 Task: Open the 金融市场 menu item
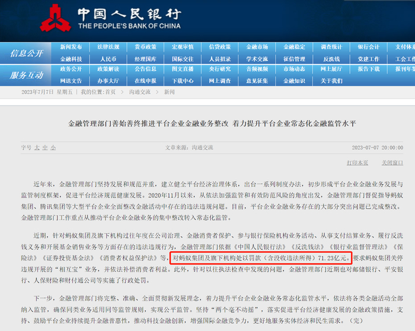pyautogui.click(x=257, y=47)
